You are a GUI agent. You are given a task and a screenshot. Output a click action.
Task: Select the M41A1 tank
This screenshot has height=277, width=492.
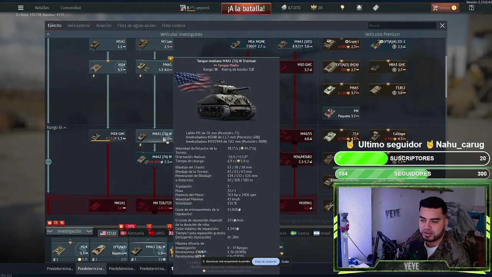[x=108, y=205]
